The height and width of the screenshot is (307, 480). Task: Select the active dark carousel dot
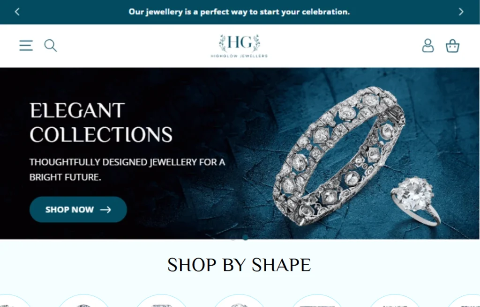(245, 238)
